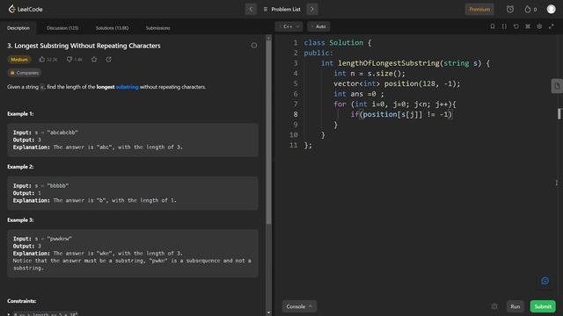Like the problem with thumbs up
The image size is (563, 316).
coord(42,60)
